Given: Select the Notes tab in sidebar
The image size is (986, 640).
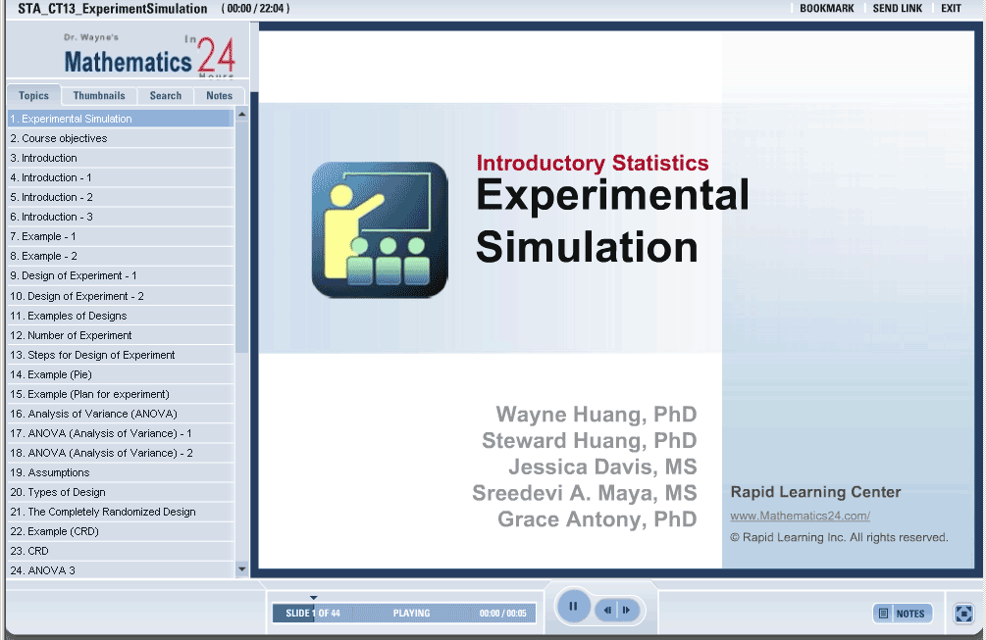Looking at the screenshot, I should tap(220, 96).
